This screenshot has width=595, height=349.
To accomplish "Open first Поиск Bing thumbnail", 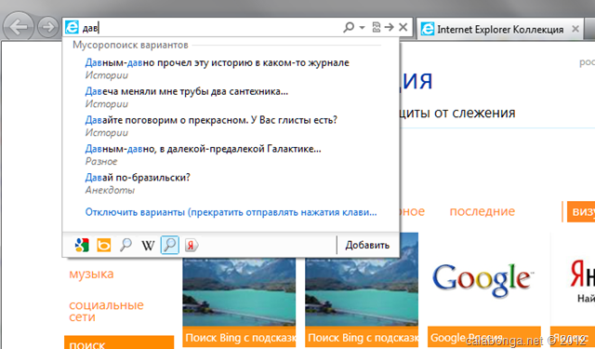I will point(239,302).
